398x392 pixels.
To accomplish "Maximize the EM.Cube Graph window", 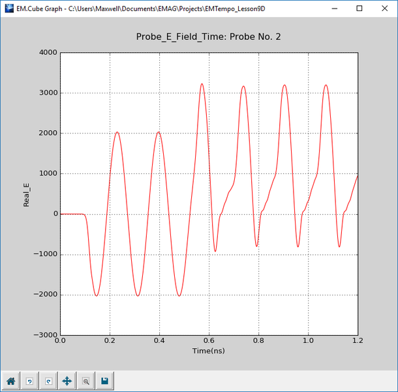I will [359, 9].
